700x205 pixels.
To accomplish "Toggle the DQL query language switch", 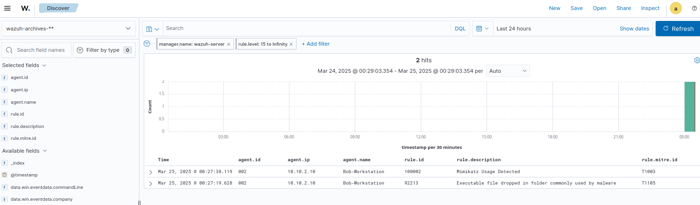I will tap(460, 29).
